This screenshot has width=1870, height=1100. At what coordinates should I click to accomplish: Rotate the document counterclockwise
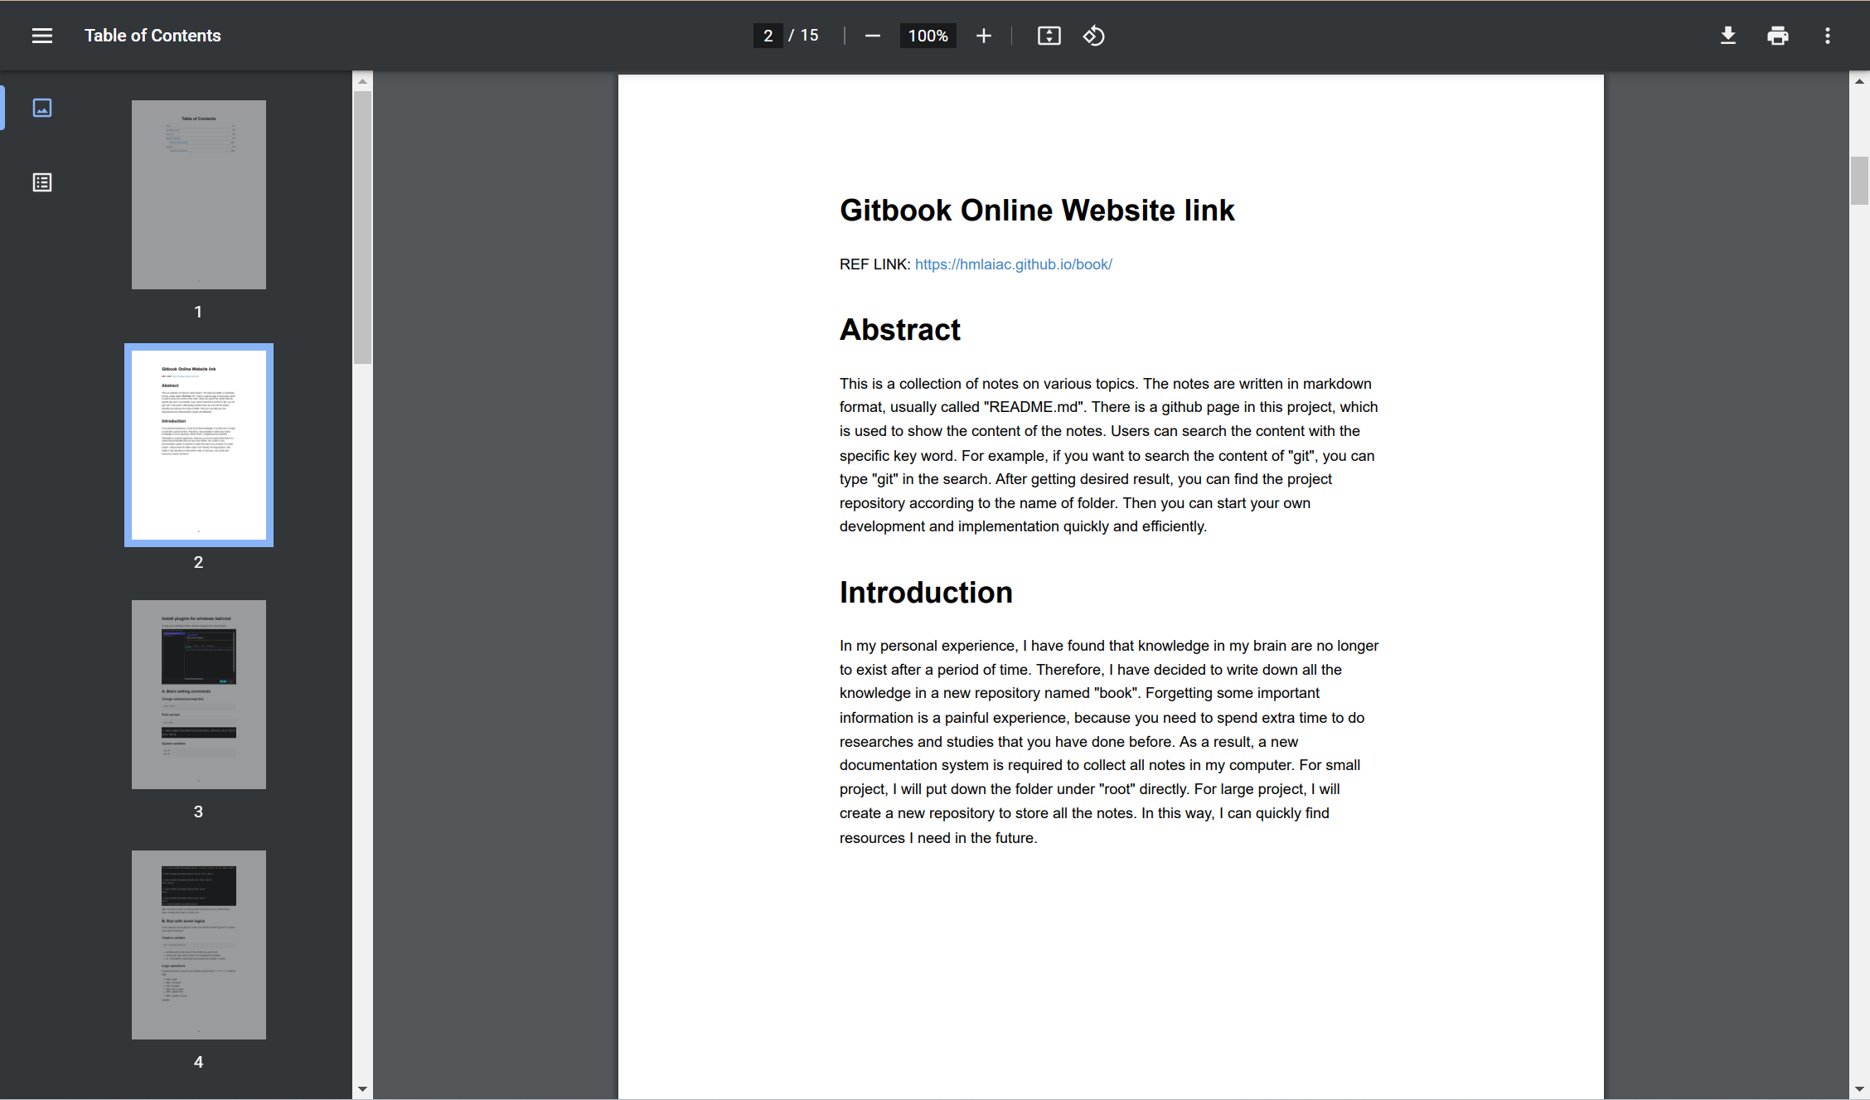(1094, 36)
